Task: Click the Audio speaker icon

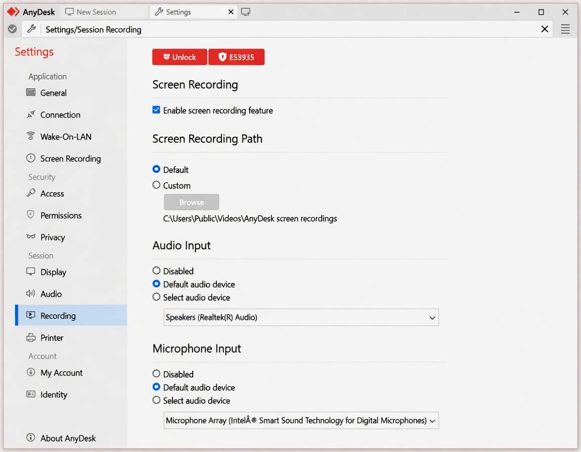Action: pyautogui.click(x=31, y=294)
